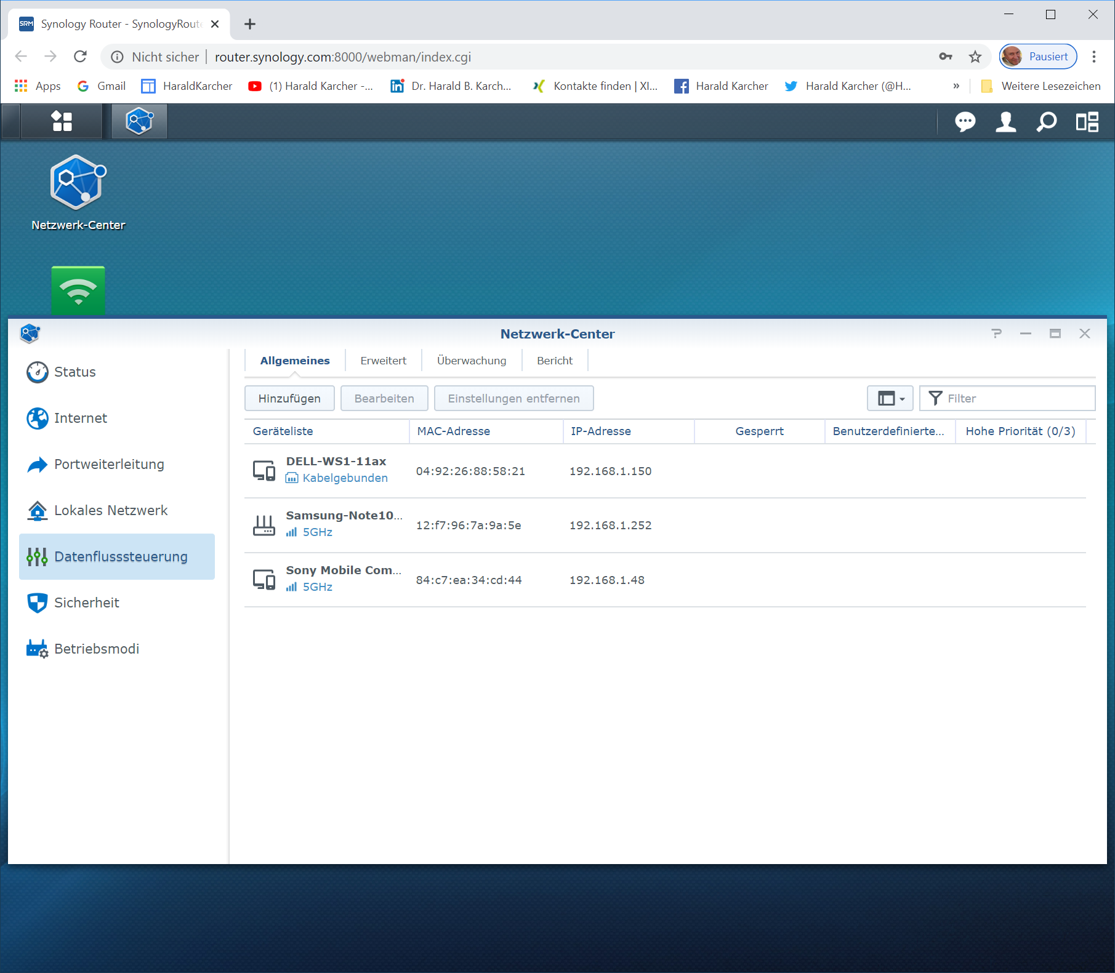Open the green Wi-Fi Connect desktop icon
Screen dimensions: 1115x973
[78, 290]
